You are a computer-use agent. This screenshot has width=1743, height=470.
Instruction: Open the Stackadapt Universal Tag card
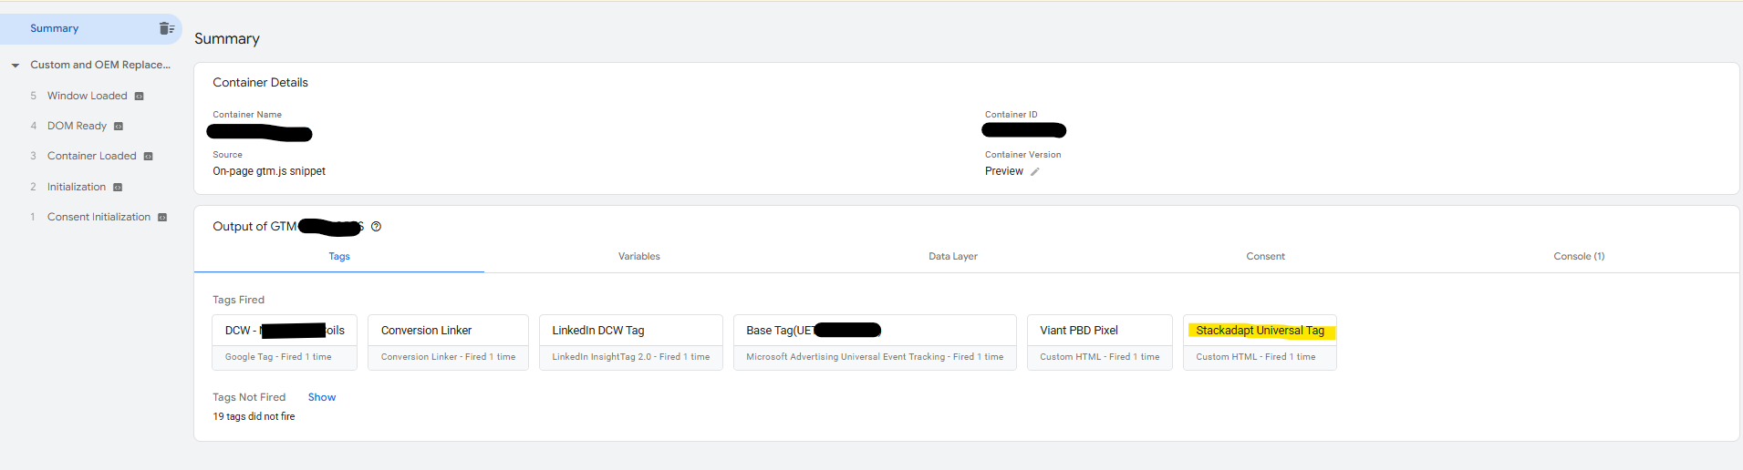pyautogui.click(x=1260, y=342)
